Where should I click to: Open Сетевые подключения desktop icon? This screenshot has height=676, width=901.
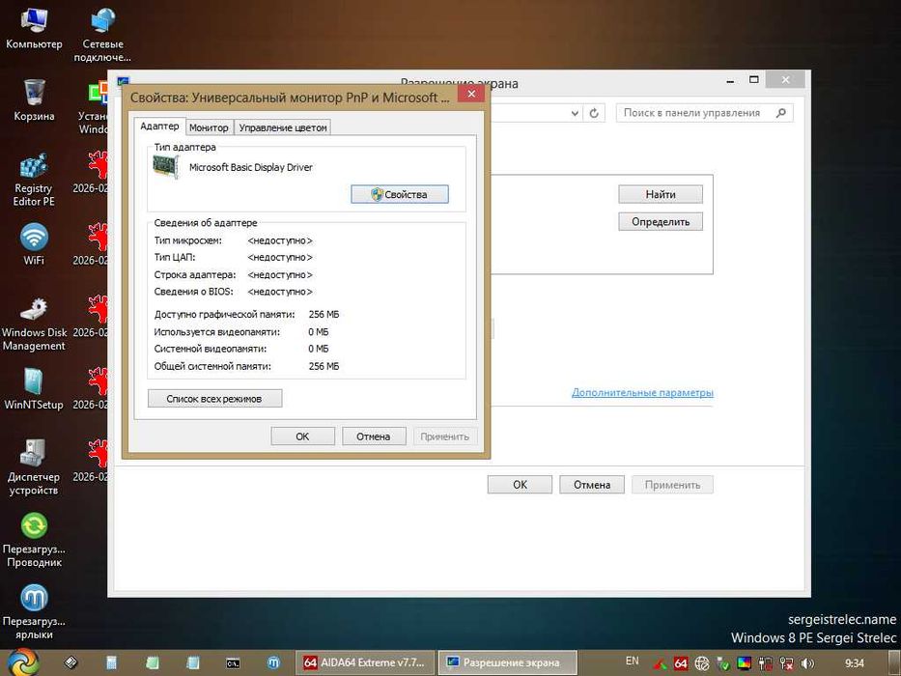pyautogui.click(x=103, y=35)
